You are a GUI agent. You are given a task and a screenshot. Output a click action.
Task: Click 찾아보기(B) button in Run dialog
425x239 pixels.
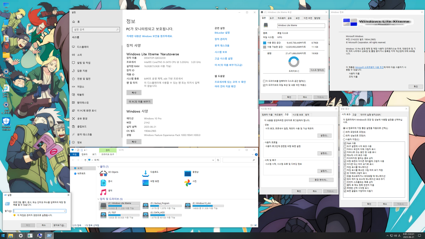pyautogui.click(x=59, y=225)
